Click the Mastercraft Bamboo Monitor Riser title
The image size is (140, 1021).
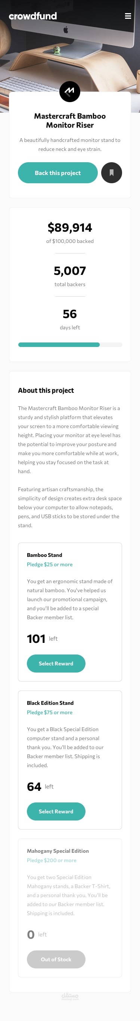pos(70,121)
